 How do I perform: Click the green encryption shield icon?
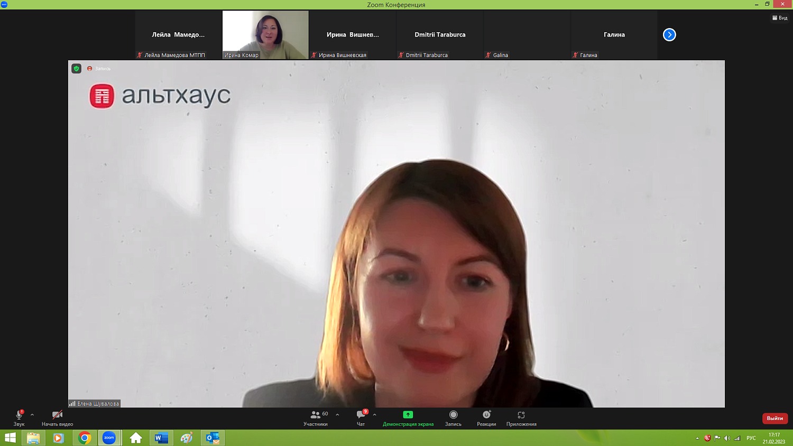click(77, 69)
